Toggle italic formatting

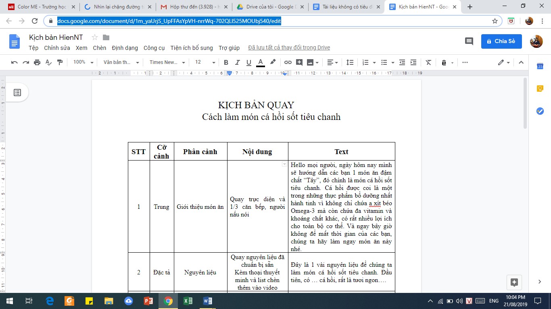click(237, 62)
